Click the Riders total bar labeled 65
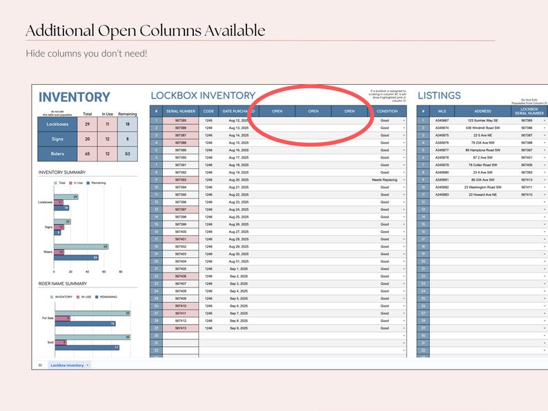Viewport: 548px width, 411px height. click(x=81, y=246)
